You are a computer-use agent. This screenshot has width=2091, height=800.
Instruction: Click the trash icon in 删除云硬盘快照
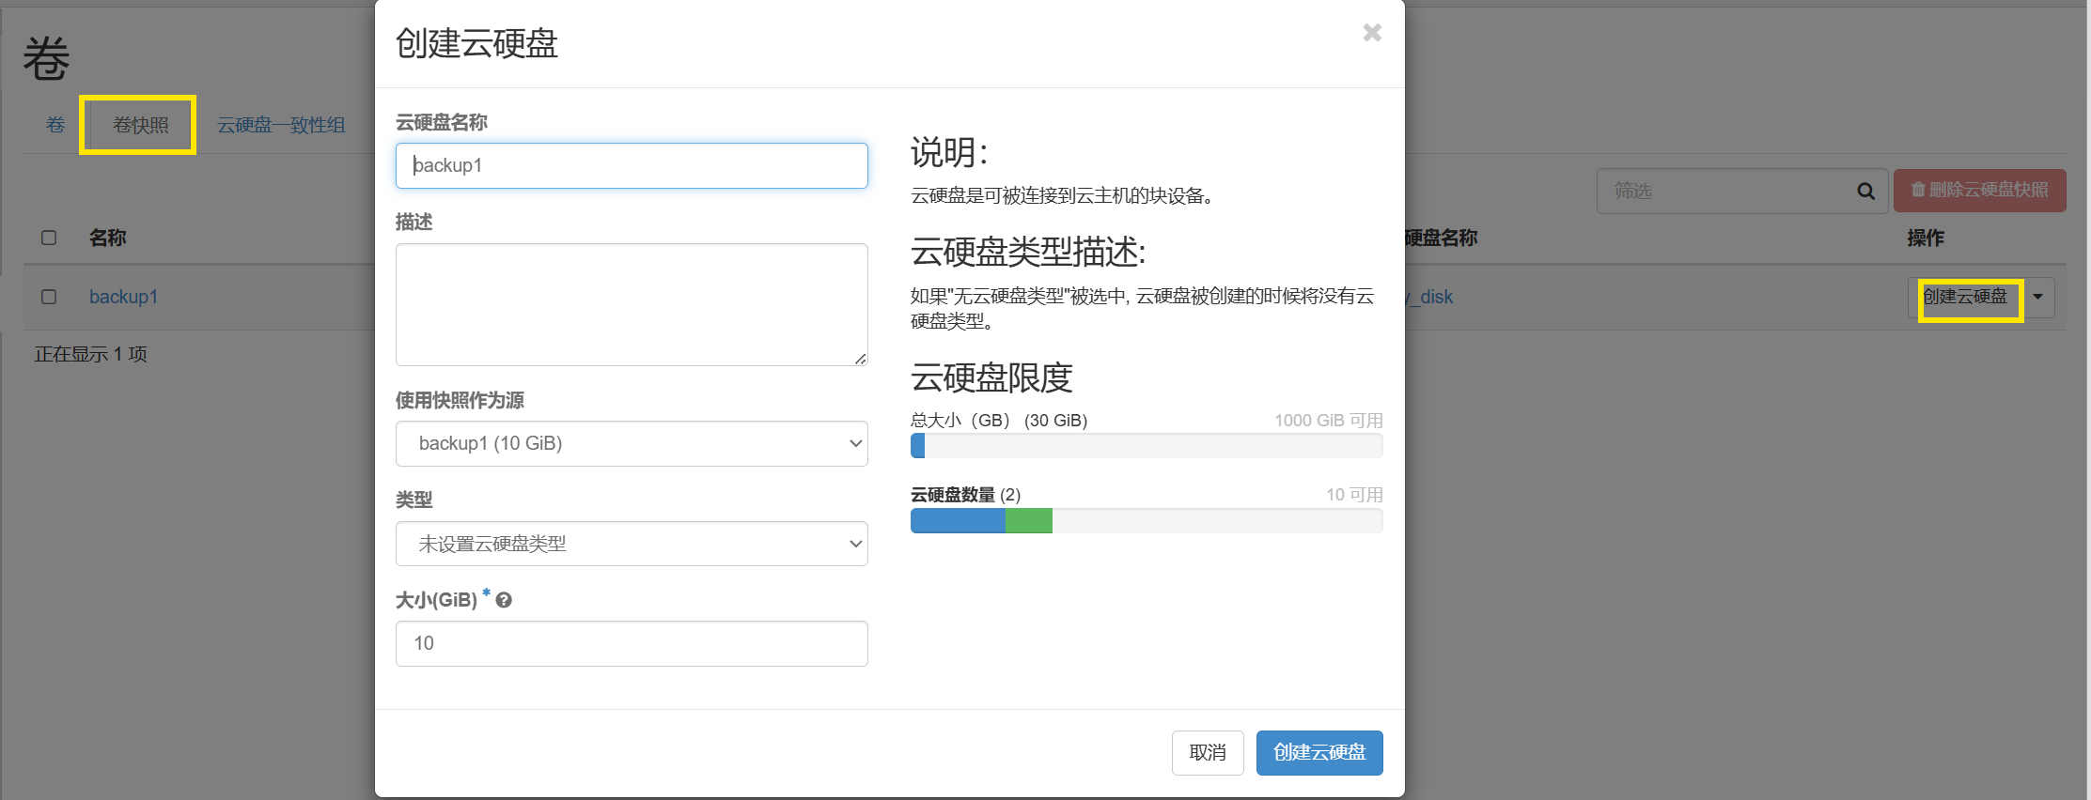1918,190
